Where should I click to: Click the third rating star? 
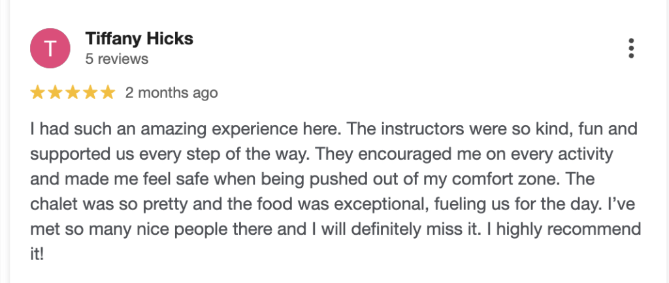click(73, 93)
